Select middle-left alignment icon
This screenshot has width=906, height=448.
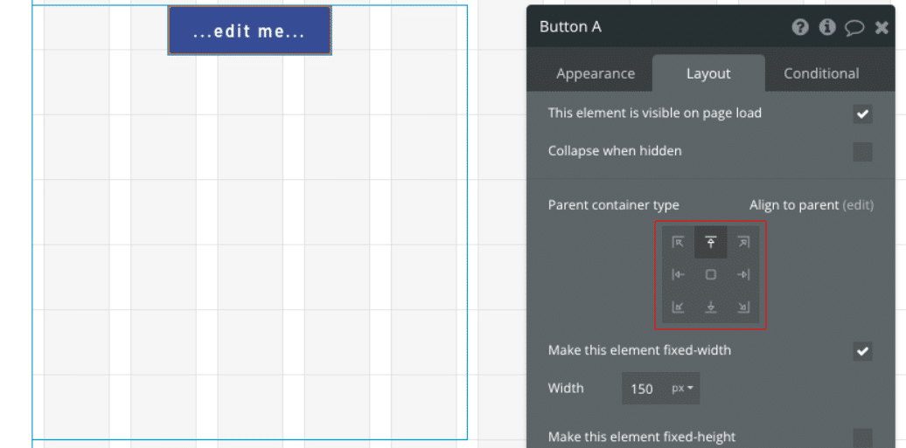pyautogui.click(x=678, y=274)
